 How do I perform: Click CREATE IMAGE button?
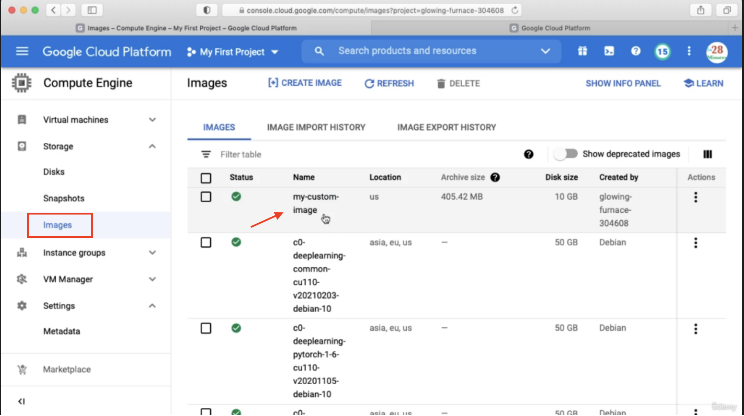tap(305, 83)
